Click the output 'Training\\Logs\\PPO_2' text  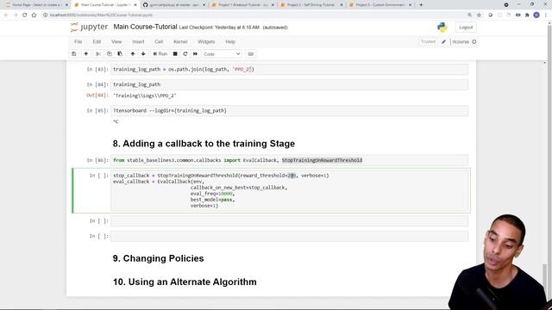point(144,96)
